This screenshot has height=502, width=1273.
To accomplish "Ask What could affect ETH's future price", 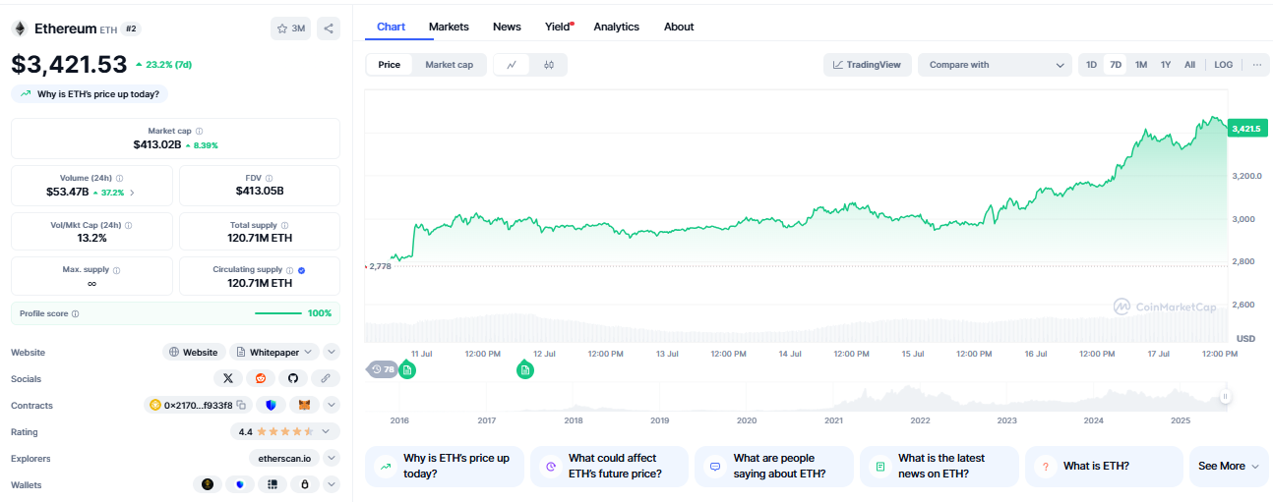I will pos(609,466).
